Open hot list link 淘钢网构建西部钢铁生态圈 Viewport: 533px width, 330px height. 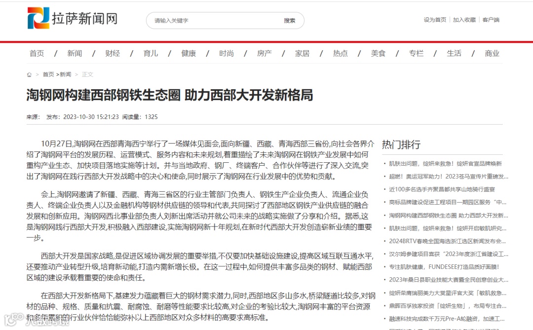coord(449,216)
